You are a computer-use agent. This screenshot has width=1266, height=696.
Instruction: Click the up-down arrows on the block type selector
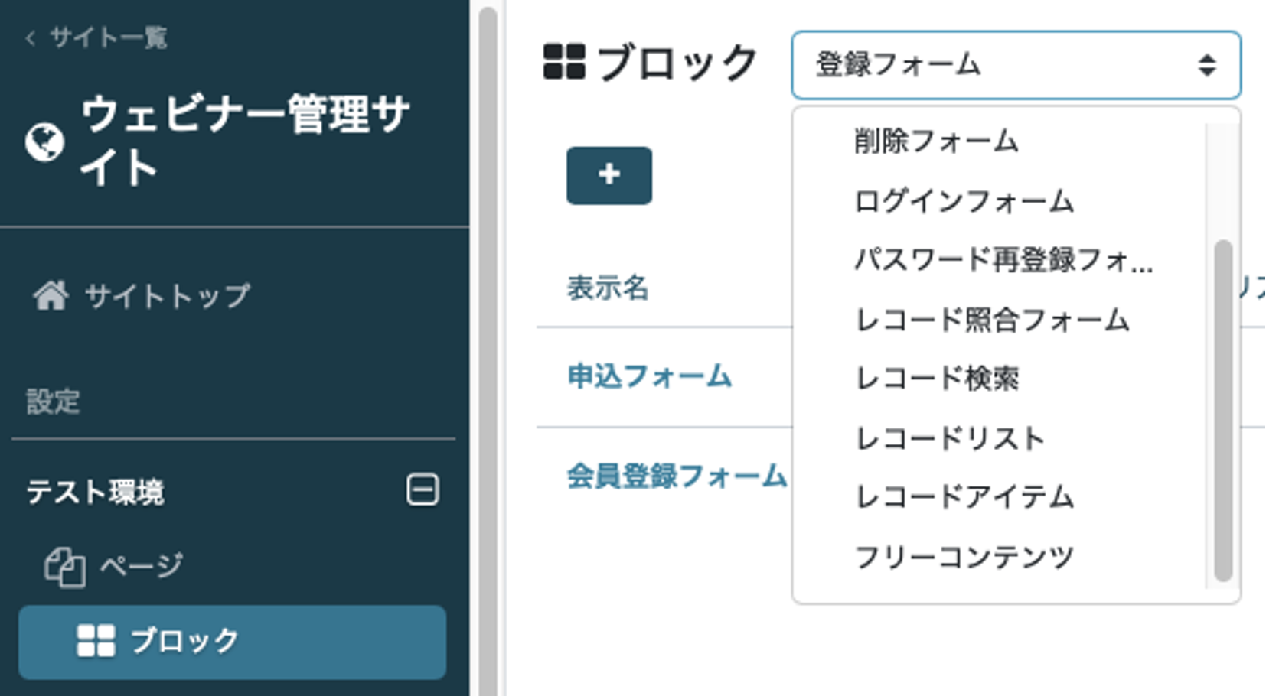(x=1207, y=65)
